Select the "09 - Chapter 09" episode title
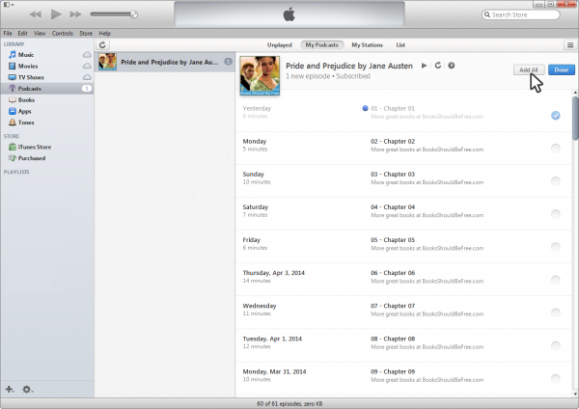Viewport: 579px width, 409px height. point(393,371)
